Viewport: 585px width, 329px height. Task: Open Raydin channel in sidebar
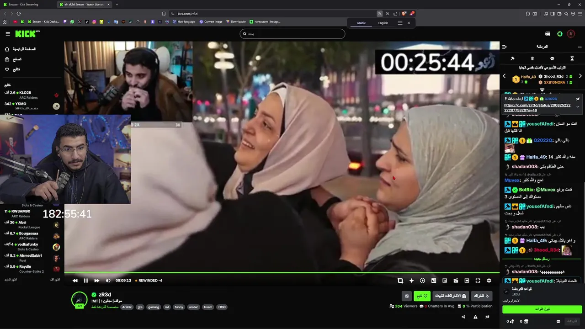31,269
